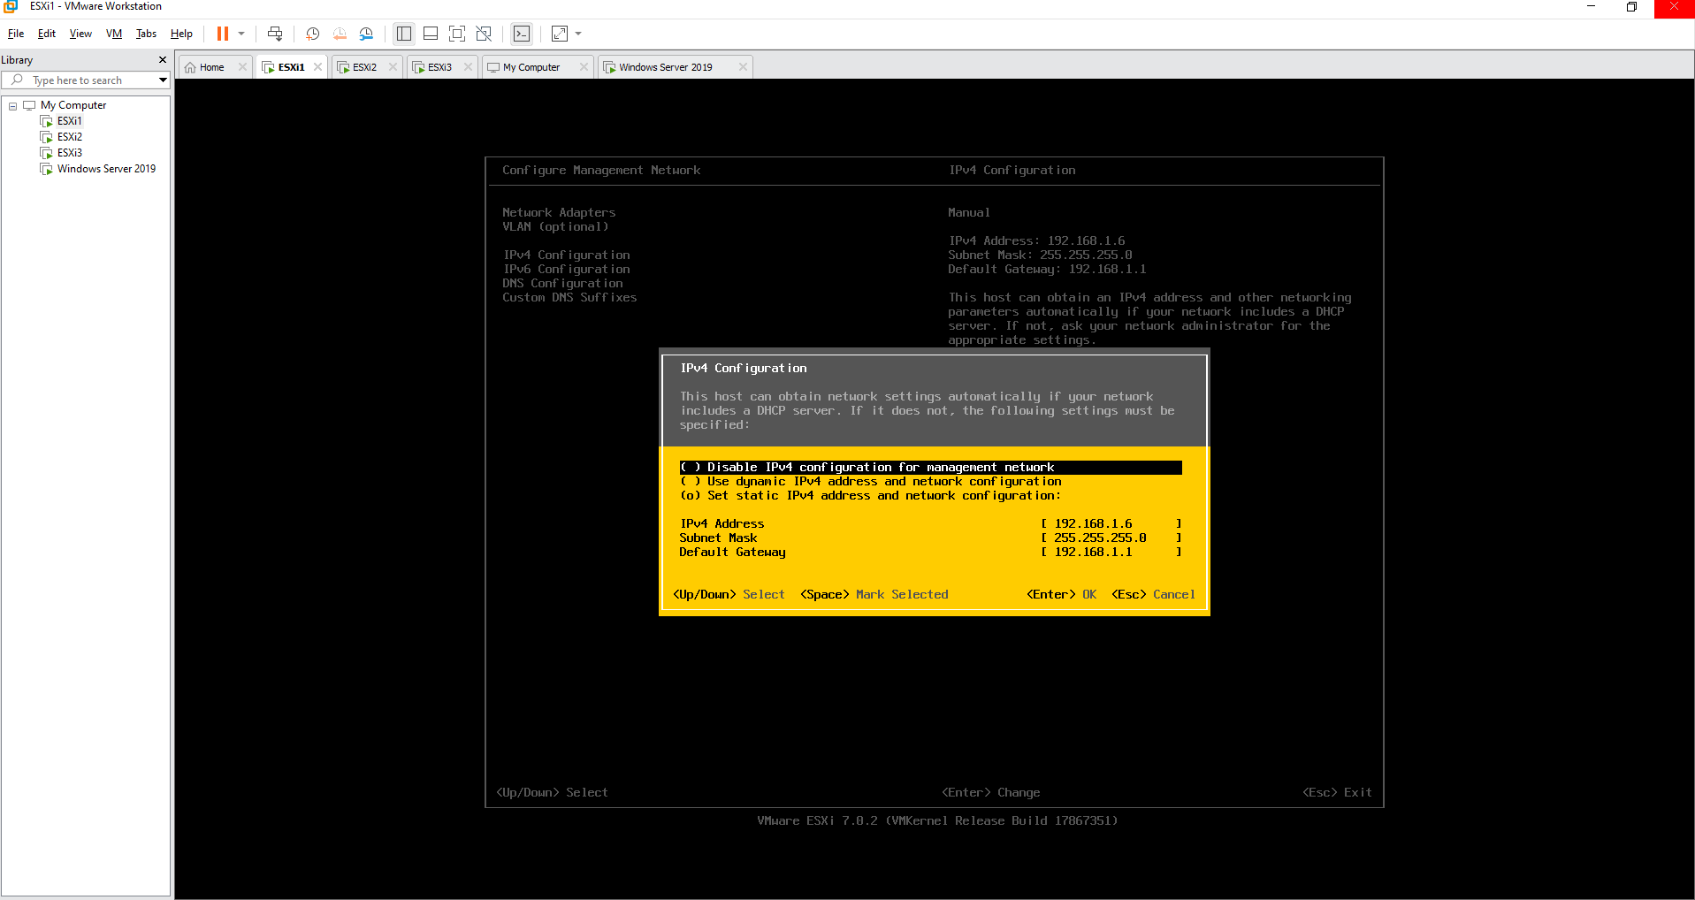The height and width of the screenshot is (900, 1695).
Task: Enter full screen mode icon
Action: [x=457, y=34]
